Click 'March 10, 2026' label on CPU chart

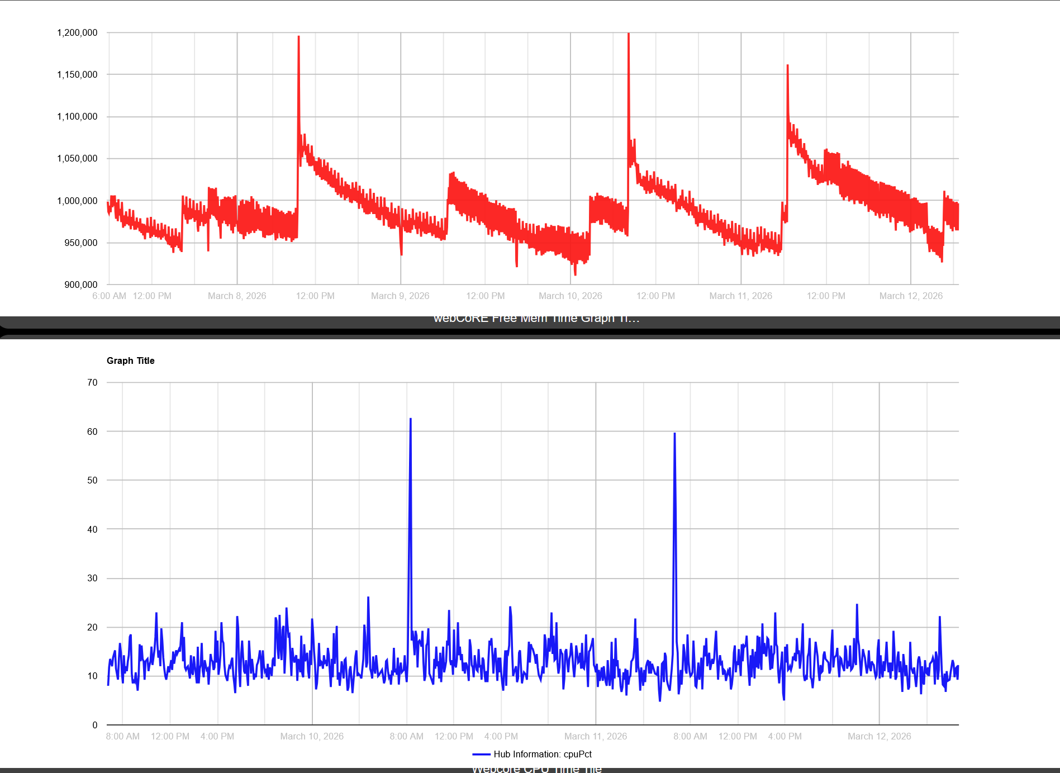pyautogui.click(x=312, y=736)
